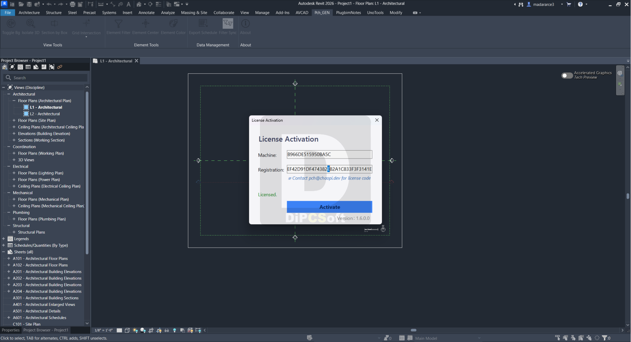Select the Export Schedule tool
The width and height of the screenshot is (631, 342).
[203, 27]
